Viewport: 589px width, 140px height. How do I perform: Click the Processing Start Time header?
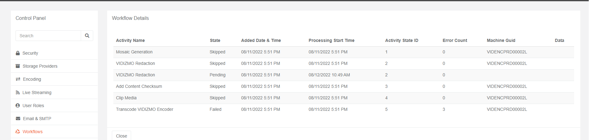[331, 40]
